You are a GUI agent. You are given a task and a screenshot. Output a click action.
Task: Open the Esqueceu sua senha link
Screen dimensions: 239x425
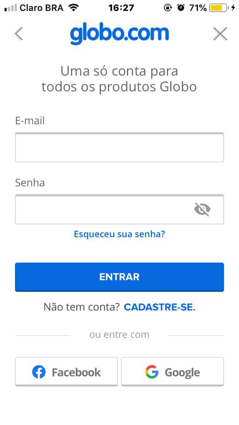tap(119, 234)
